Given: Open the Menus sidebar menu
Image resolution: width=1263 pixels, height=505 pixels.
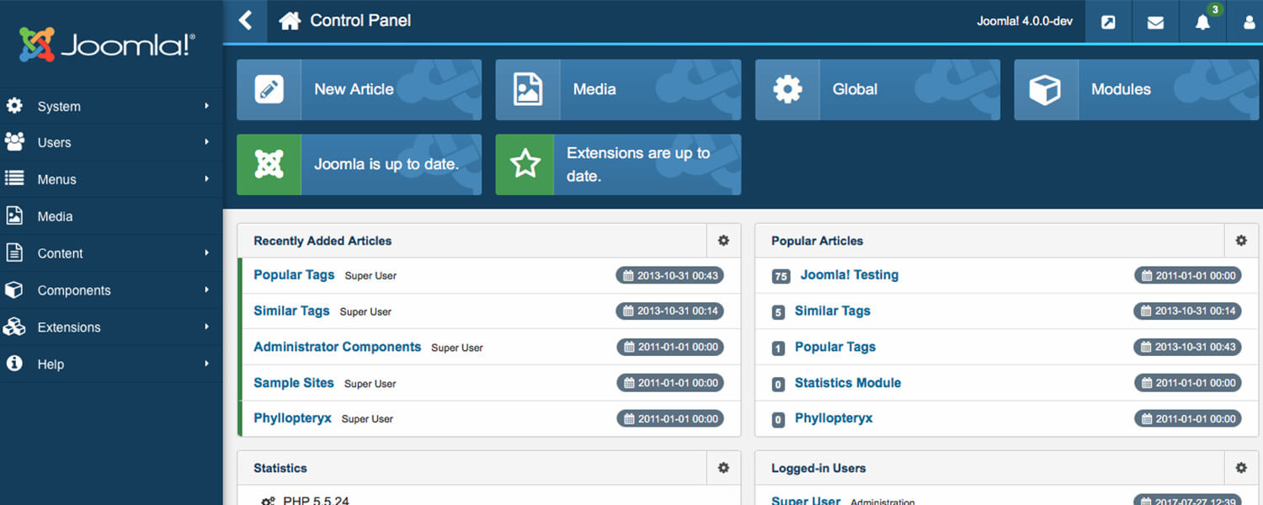Looking at the screenshot, I should pyautogui.click(x=111, y=179).
